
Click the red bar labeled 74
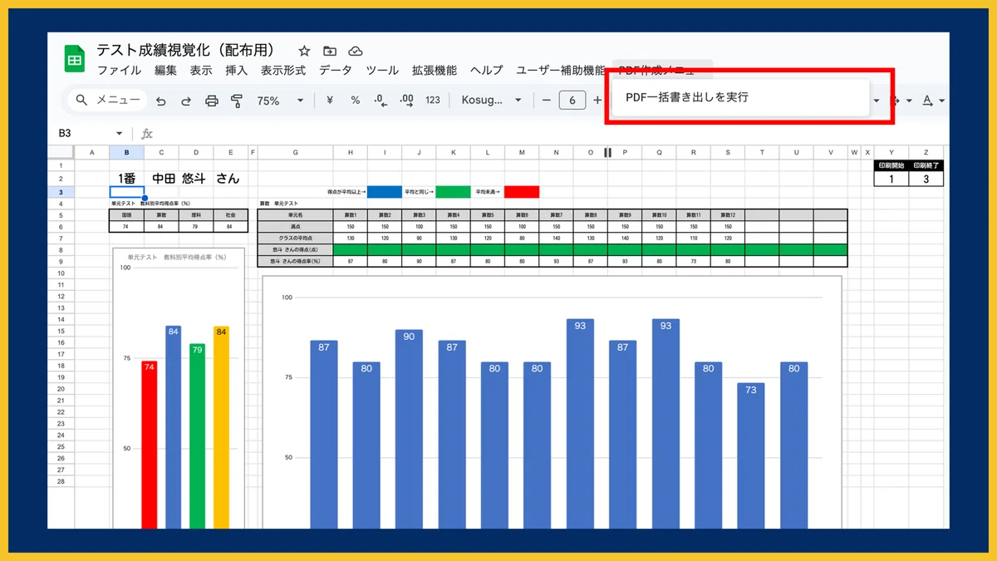149,445
